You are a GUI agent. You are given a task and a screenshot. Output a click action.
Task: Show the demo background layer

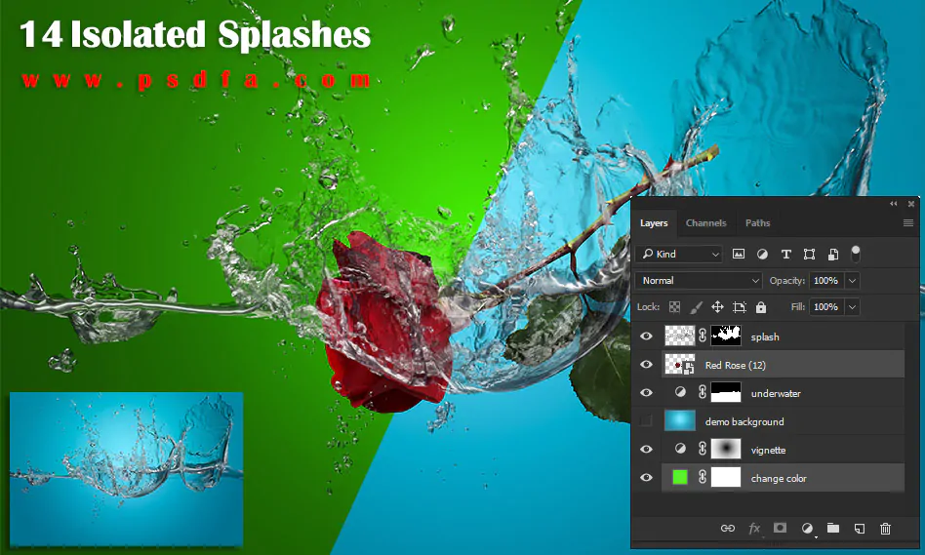pyautogui.click(x=647, y=421)
